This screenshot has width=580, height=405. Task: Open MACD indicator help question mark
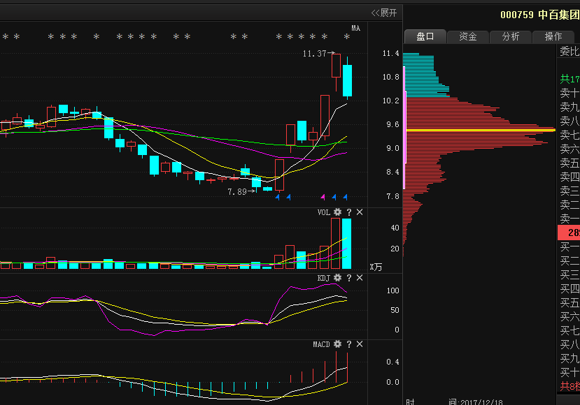[x=349, y=344]
